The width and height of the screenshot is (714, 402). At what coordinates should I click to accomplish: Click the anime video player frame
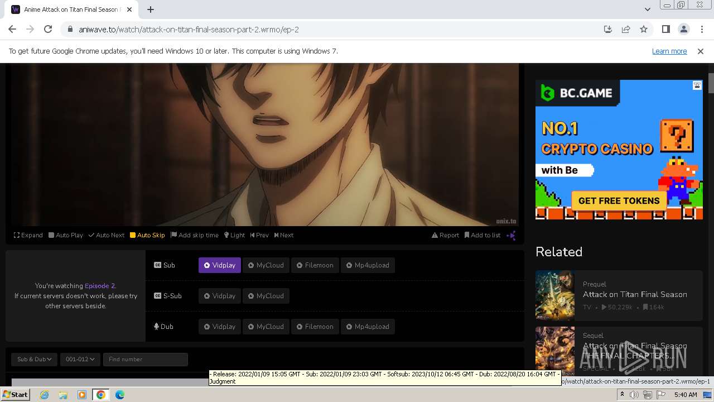265,145
